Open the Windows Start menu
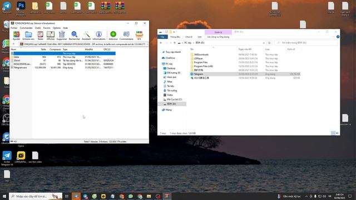Viewport: 356px width, 200px height. coord(4,196)
